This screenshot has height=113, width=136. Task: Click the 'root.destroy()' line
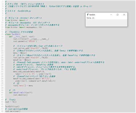tap(20, 95)
